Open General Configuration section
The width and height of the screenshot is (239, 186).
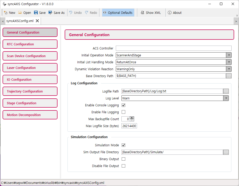click(x=30, y=32)
